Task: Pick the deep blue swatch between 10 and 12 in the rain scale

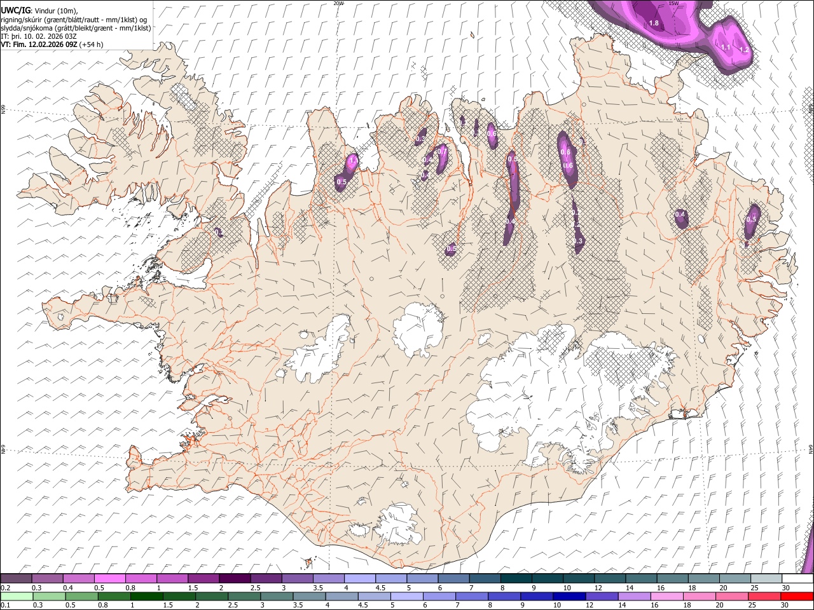Action: click(569, 596)
